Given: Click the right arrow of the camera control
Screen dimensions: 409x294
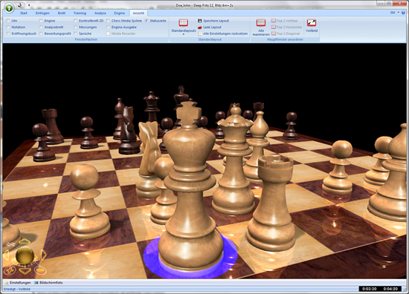Looking at the screenshot, I should pyautogui.click(x=43, y=255).
